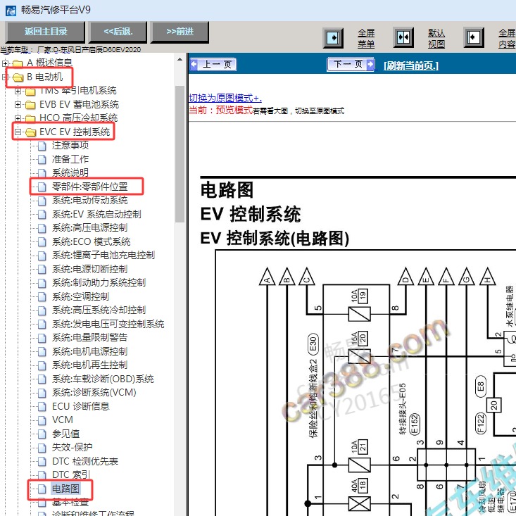The width and height of the screenshot is (516, 516).
Task: Open 系统:电机再生控制 page
Action: pyautogui.click(x=89, y=365)
